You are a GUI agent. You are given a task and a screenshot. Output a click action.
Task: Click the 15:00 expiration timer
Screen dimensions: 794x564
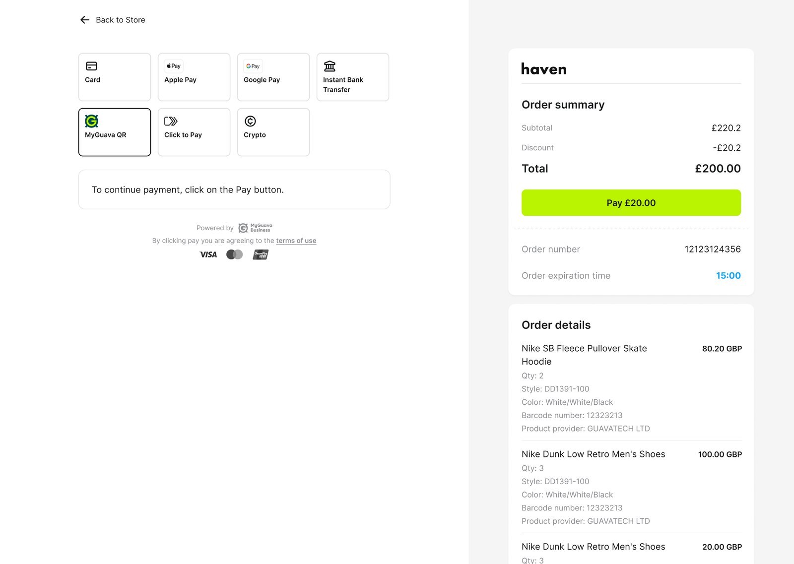click(x=728, y=276)
